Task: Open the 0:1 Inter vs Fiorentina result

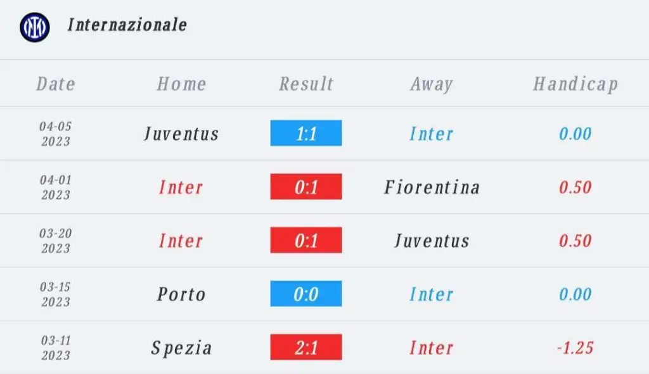Action: [306, 186]
